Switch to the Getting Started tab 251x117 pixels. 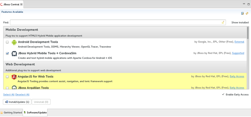point(11,113)
